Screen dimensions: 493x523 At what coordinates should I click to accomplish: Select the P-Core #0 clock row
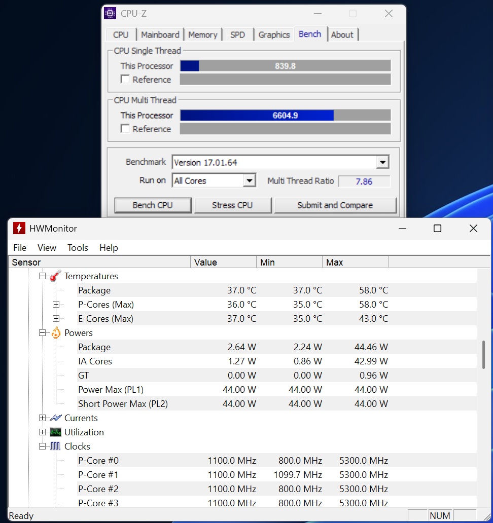277,460
